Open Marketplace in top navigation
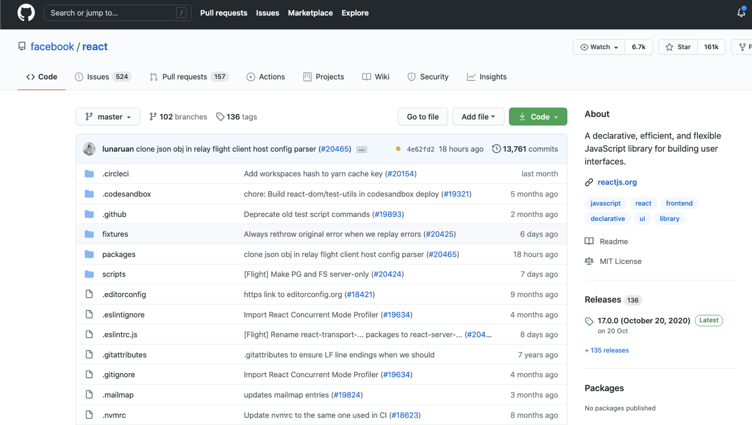752x425 pixels. click(x=311, y=13)
